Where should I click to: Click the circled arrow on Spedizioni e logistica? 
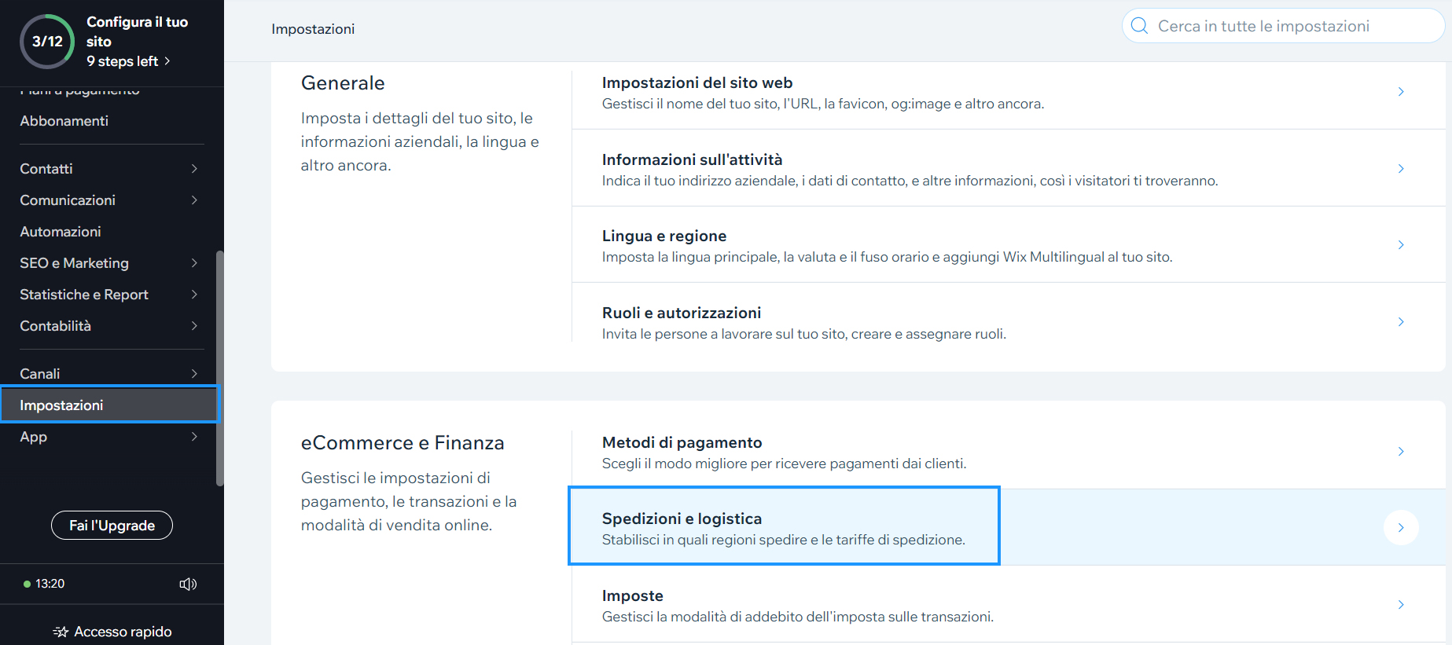coord(1401,528)
